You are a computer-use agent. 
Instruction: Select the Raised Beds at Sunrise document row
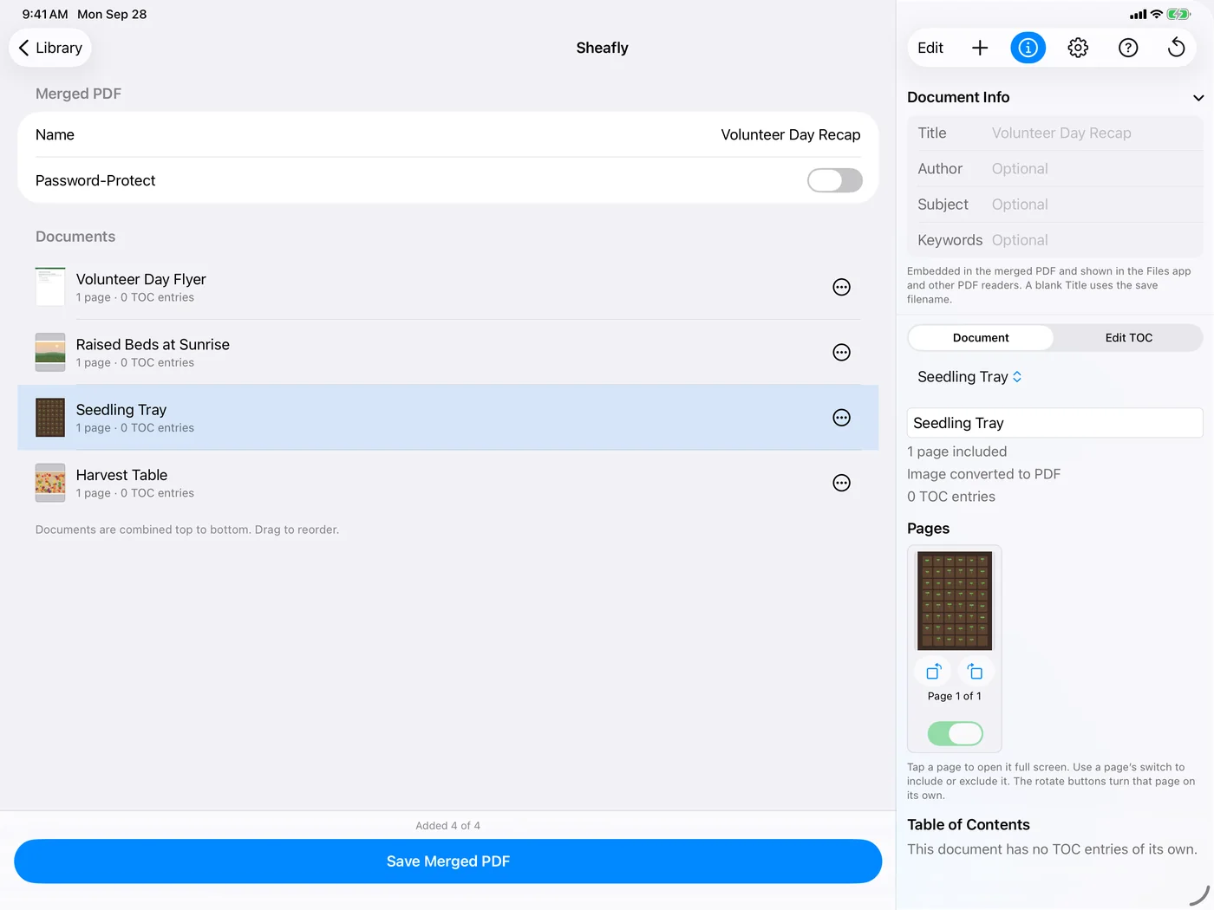pyautogui.click(x=448, y=352)
